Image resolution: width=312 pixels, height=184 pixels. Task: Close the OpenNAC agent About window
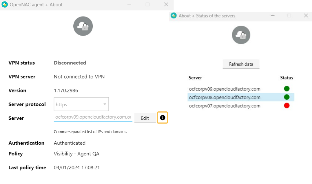point(166,4)
